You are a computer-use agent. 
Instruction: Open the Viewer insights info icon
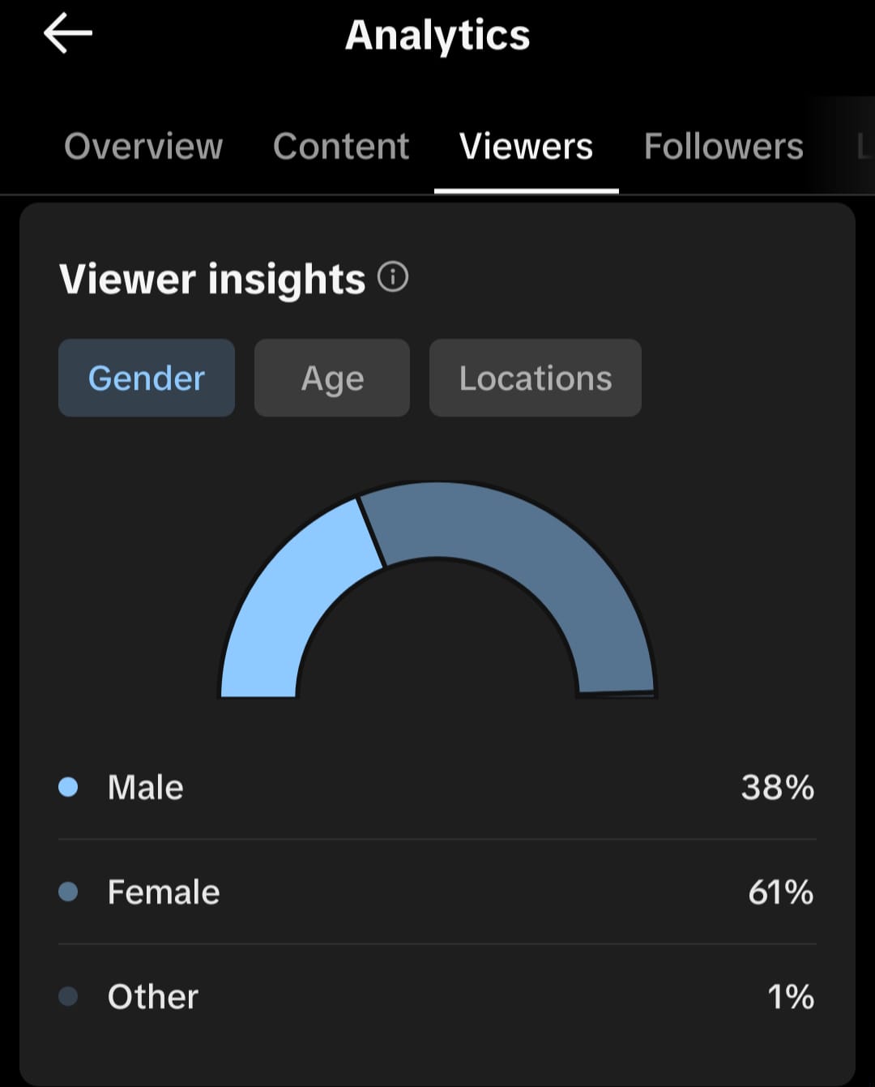click(393, 277)
